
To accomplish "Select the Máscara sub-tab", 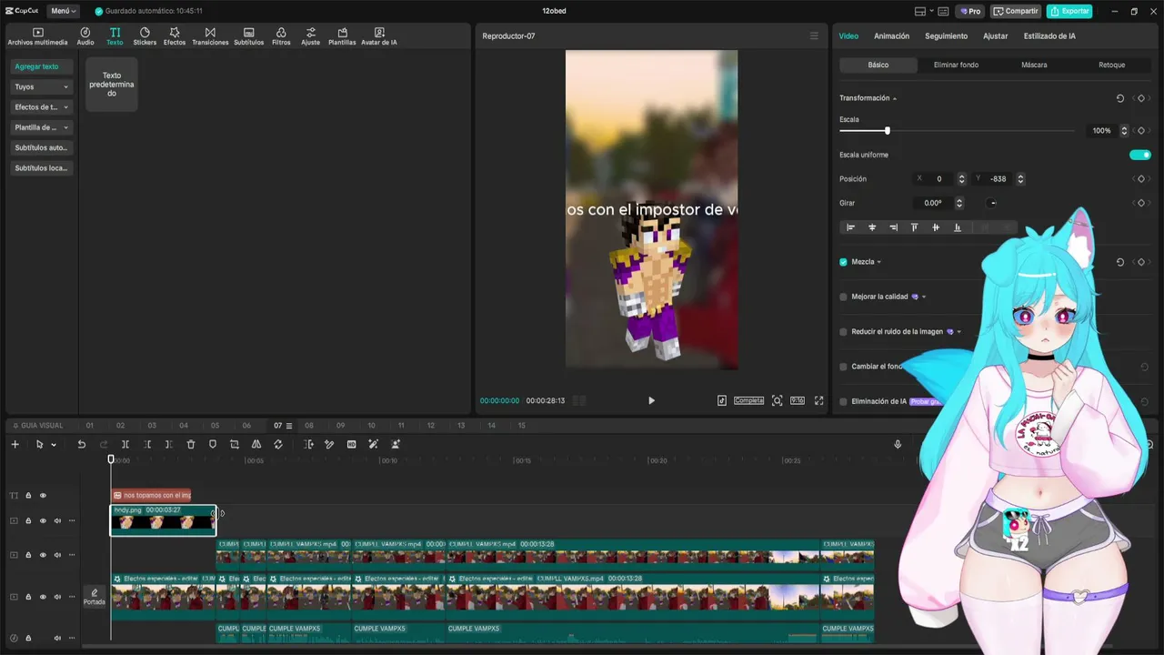I will 1034,65.
